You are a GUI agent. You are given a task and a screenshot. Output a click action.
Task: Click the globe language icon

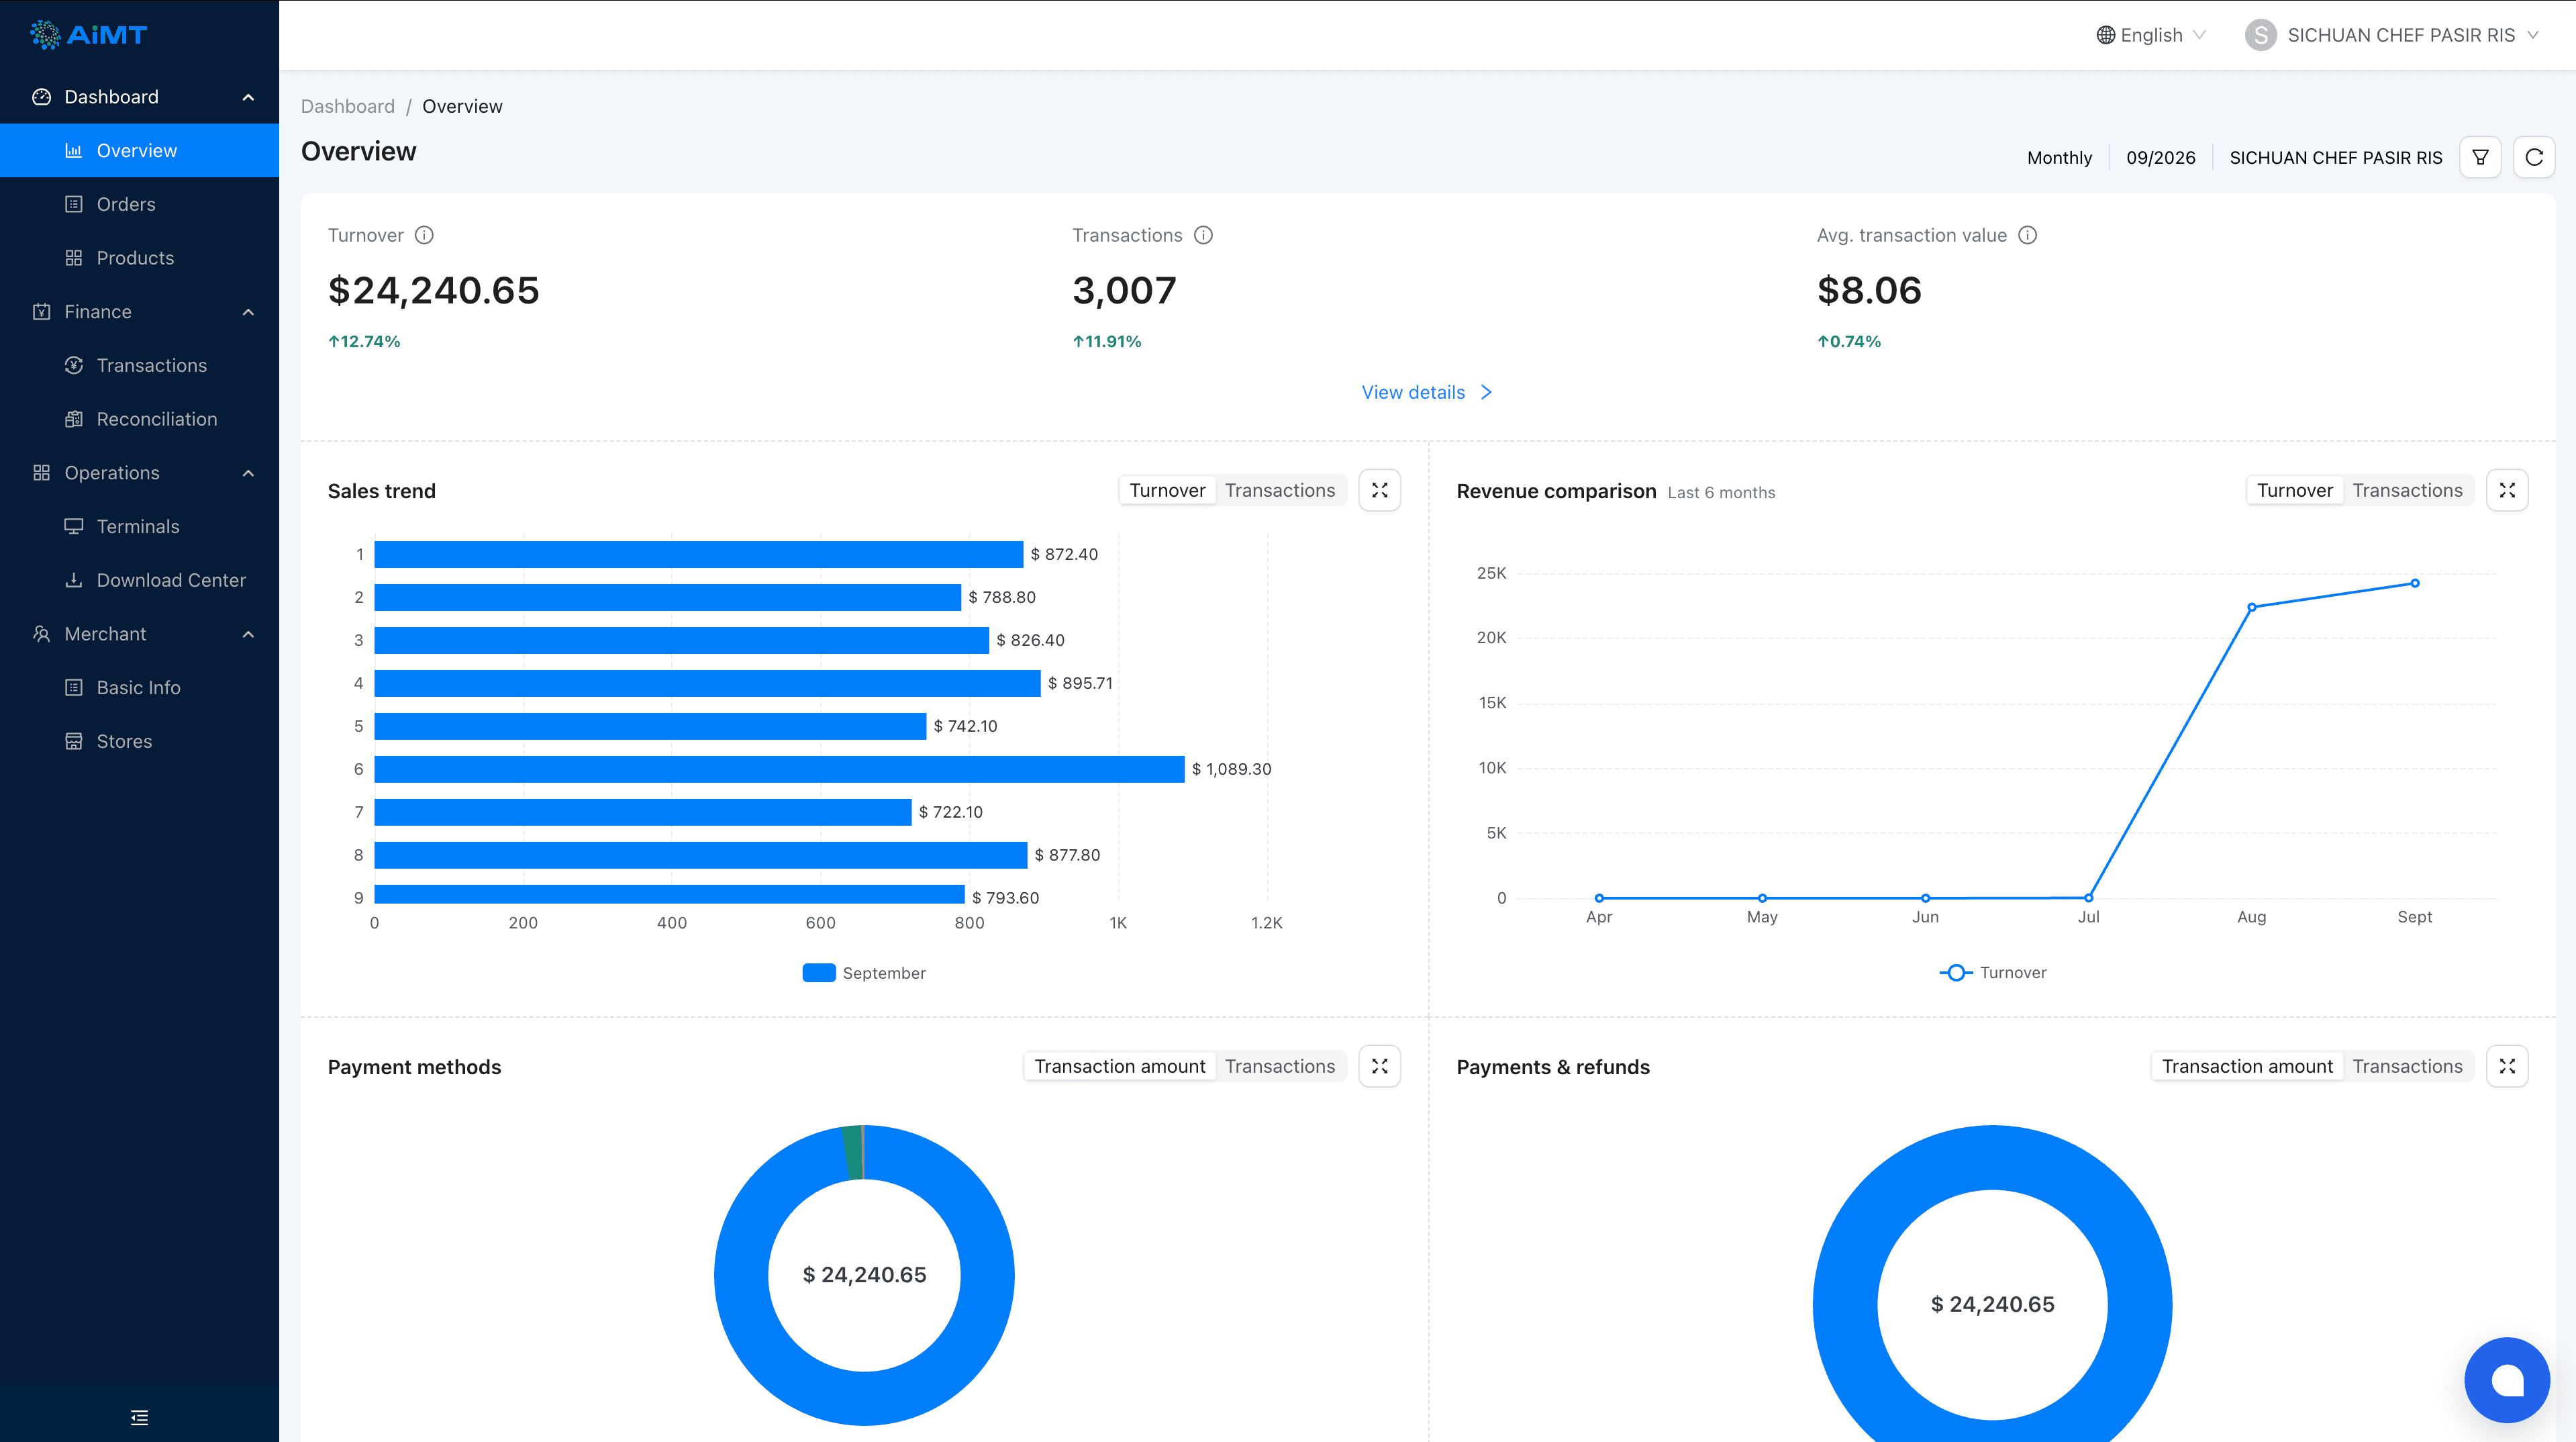[x=2105, y=35]
